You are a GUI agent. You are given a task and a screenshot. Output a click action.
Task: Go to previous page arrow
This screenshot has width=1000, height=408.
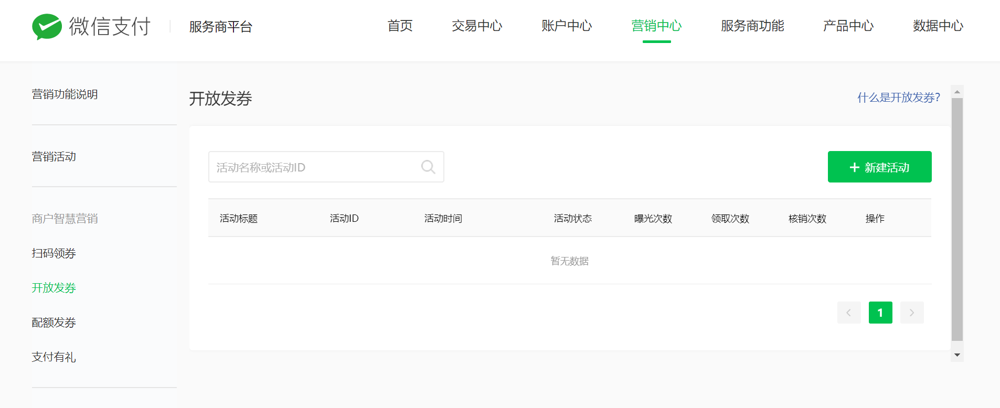pyautogui.click(x=848, y=313)
